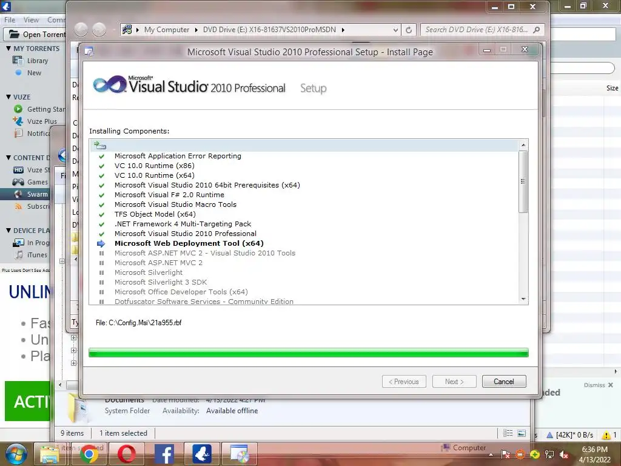Click the Explorer back navigation button

pos(81,29)
